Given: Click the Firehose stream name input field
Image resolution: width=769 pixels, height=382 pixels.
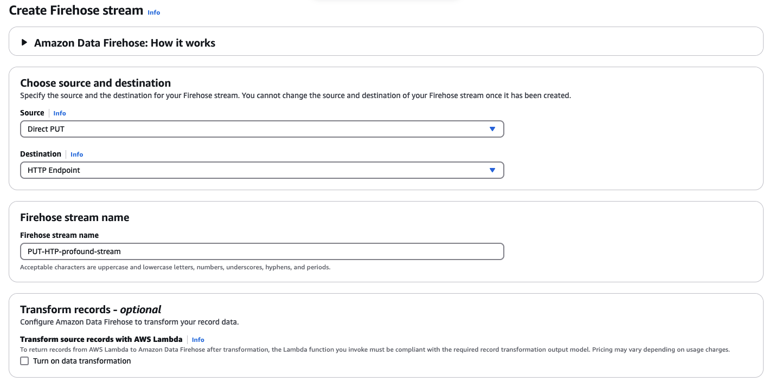Looking at the screenshot, I should point(262,251).
